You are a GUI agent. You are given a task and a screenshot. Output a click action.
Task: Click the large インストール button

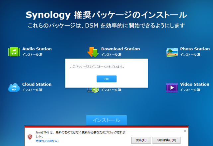point(106,120)
